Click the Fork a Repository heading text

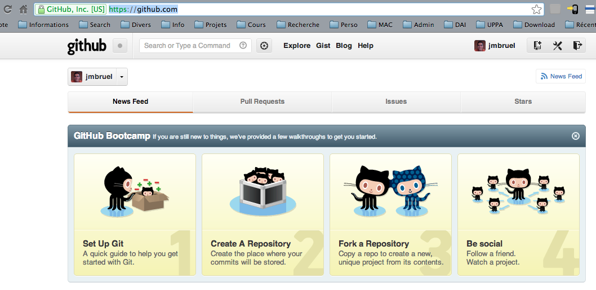(x=373, y=244)
